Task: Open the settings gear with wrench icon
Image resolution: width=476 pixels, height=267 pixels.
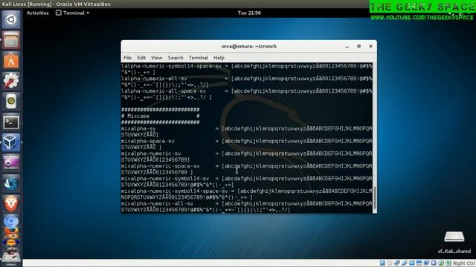Action: pyautogui.click(x=11, y=81)
